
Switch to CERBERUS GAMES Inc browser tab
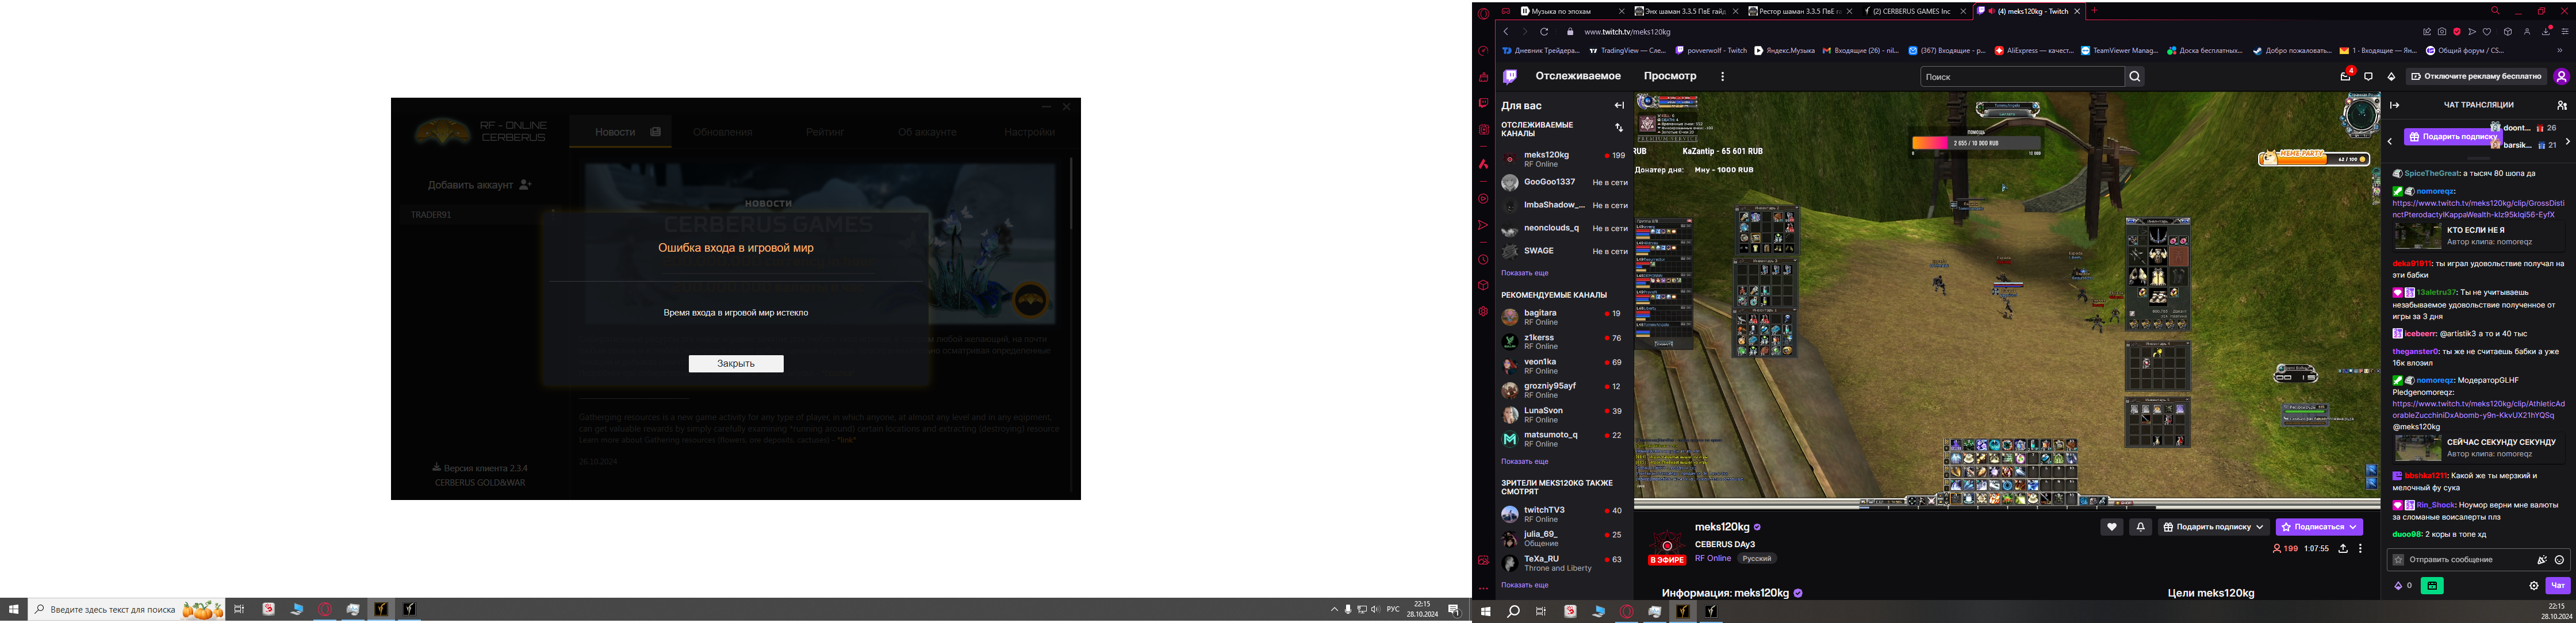click(x=1910, y=11)
